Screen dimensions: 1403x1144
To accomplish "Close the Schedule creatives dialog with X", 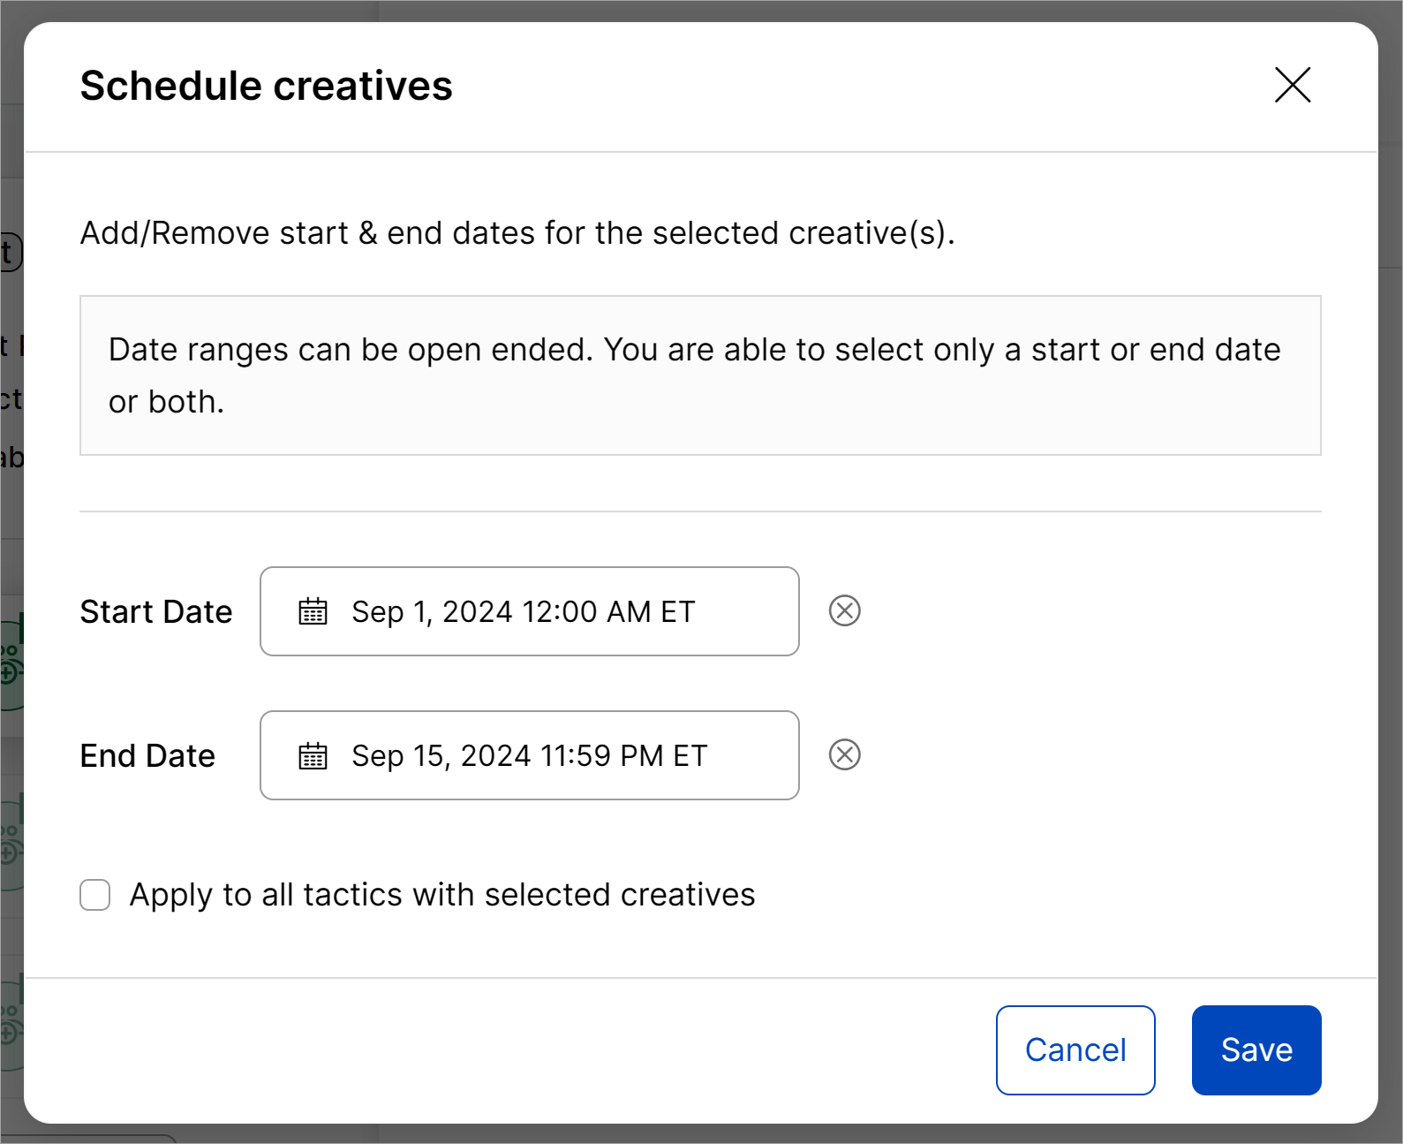I will tap(1292, 86).
